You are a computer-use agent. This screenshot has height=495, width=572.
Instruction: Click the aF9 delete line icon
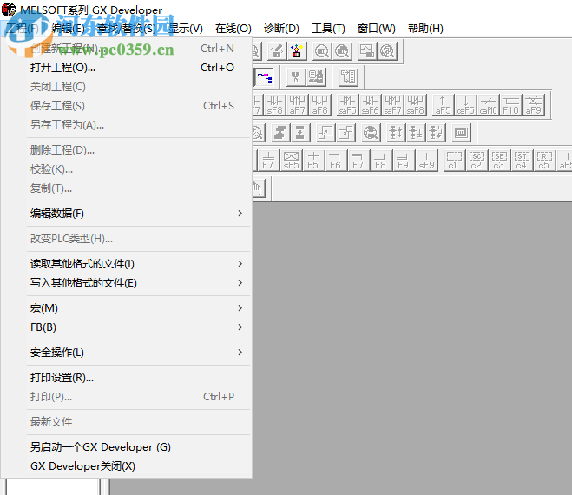(534, 105)
